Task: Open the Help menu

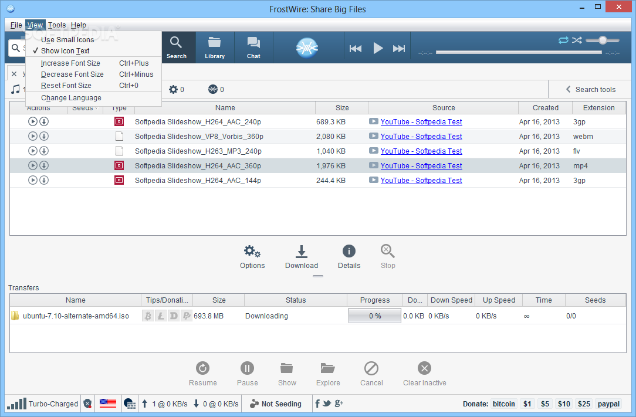Action: click(78, 25)
